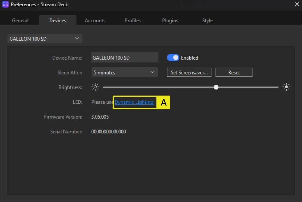Go to the Profiles tab

133,21
